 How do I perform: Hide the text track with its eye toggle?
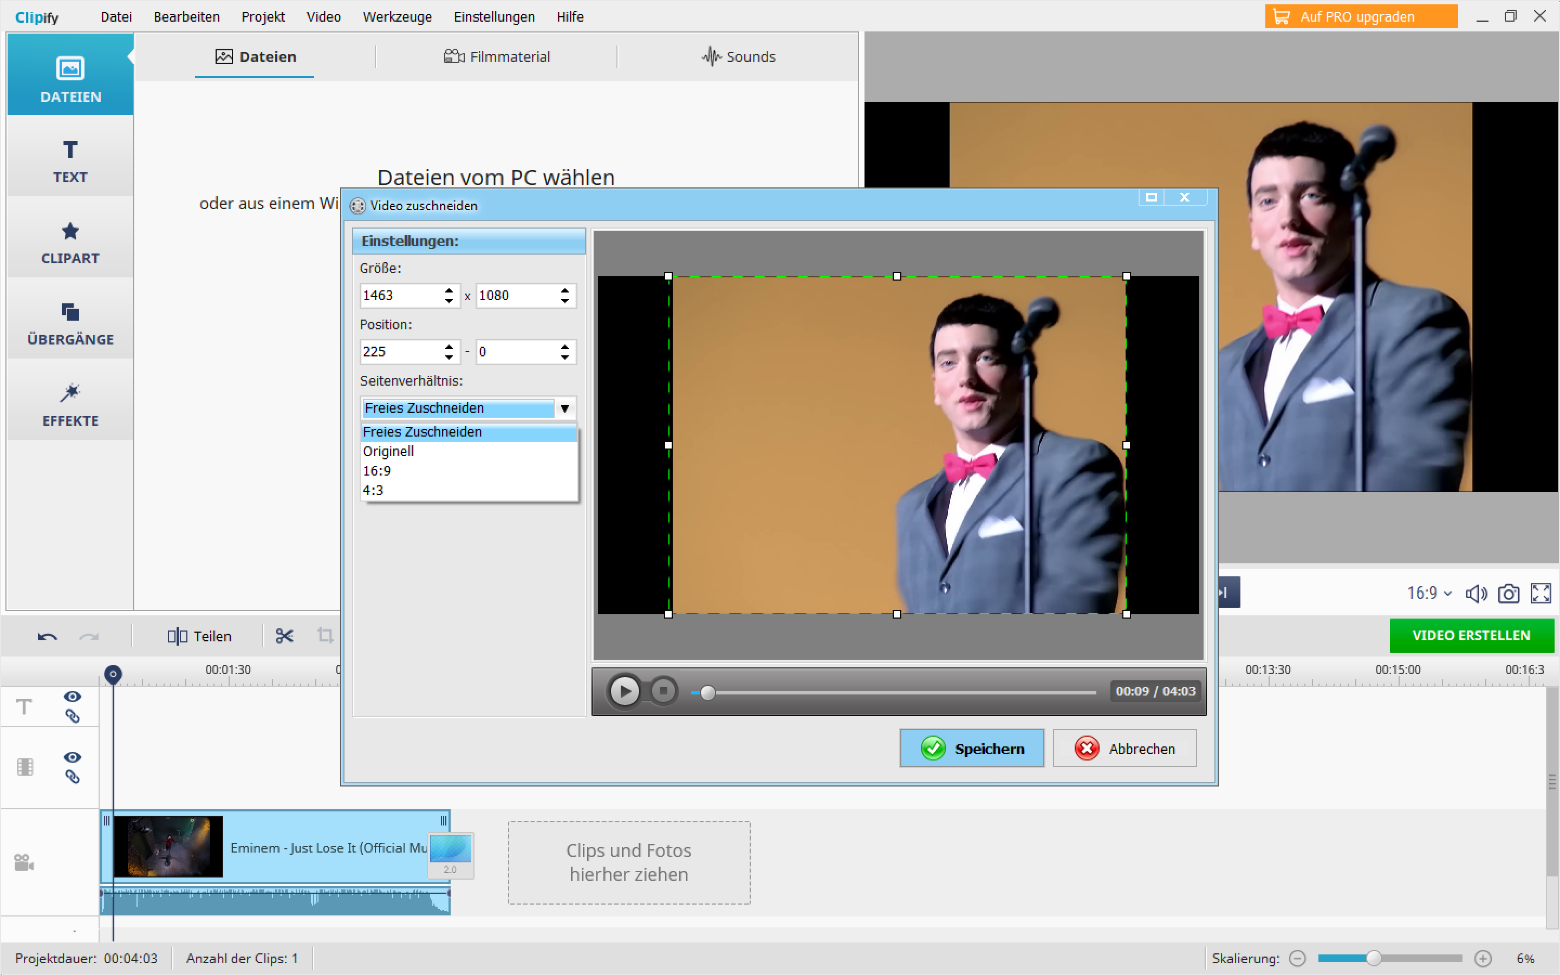click(71, 696)
